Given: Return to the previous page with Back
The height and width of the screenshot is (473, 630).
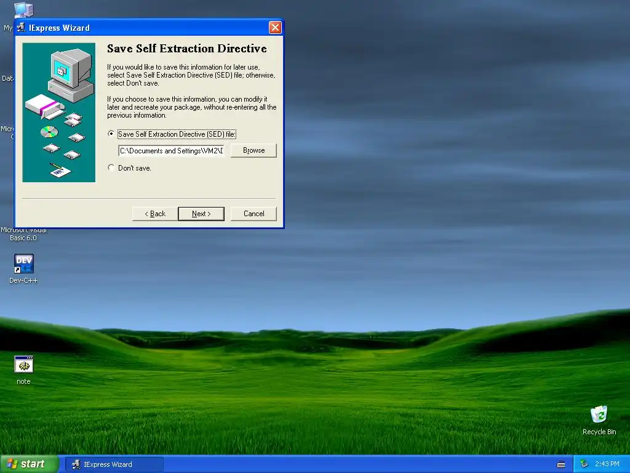Looking at the screenshot, I should coord(155,214).
